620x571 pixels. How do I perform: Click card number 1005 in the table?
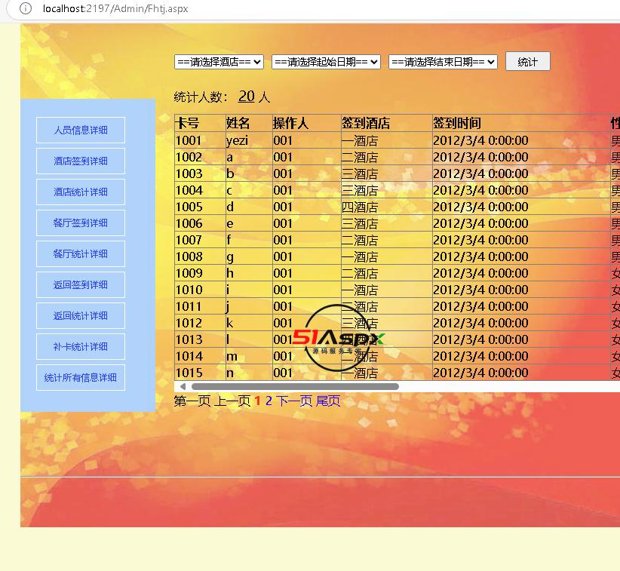click(x=189, y=207)
